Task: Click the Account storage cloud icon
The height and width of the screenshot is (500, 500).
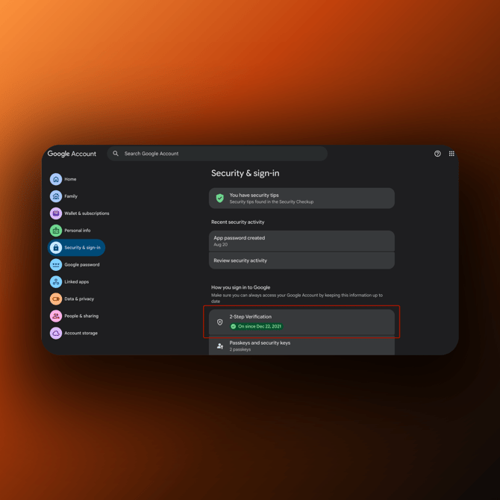Action: pyautogui.click(x=56, y=334)
